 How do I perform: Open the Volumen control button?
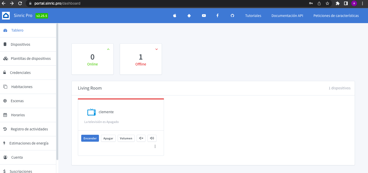(x=126, y=138)
